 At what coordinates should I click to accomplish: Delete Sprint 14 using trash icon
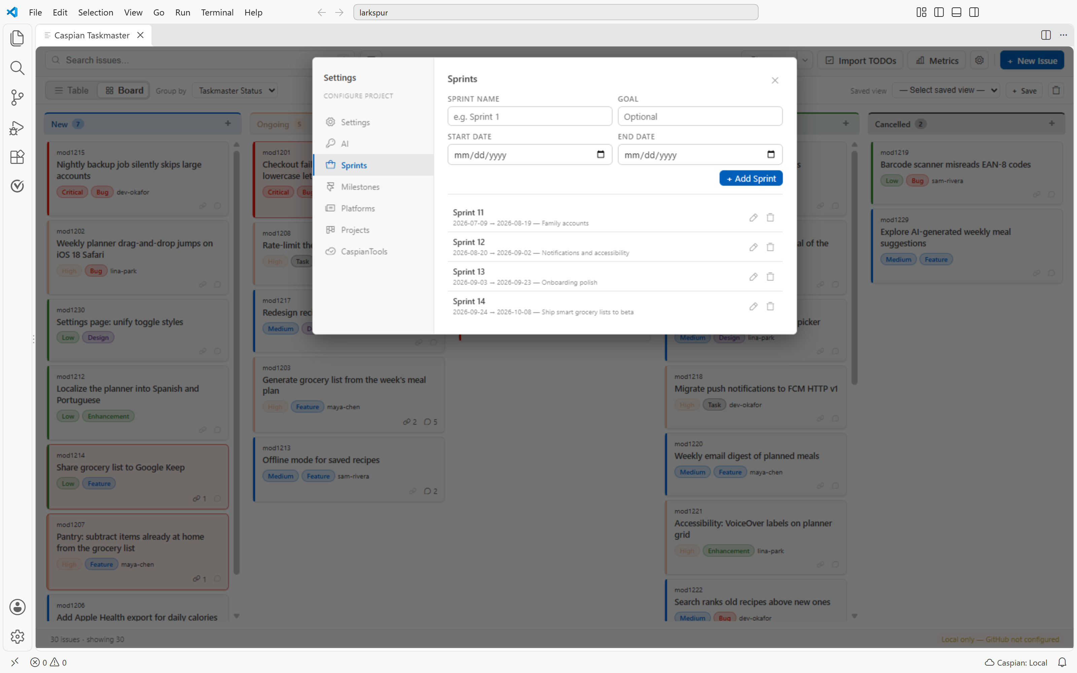coord(770,306)
